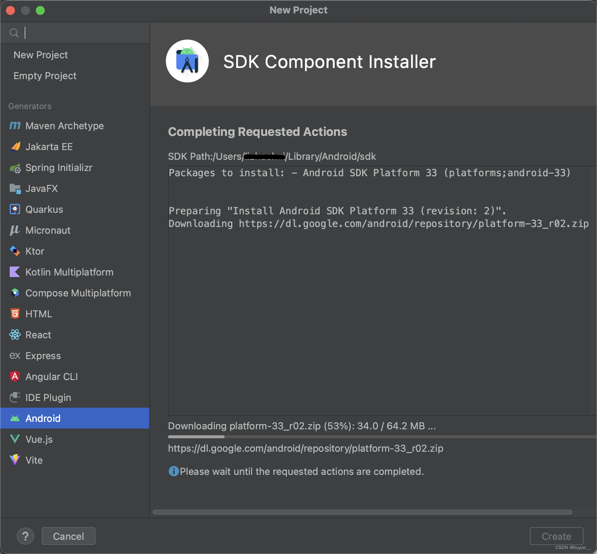
Task: Click the 'Downloading https://dl.google.com' log line
Action: (379, 224)
